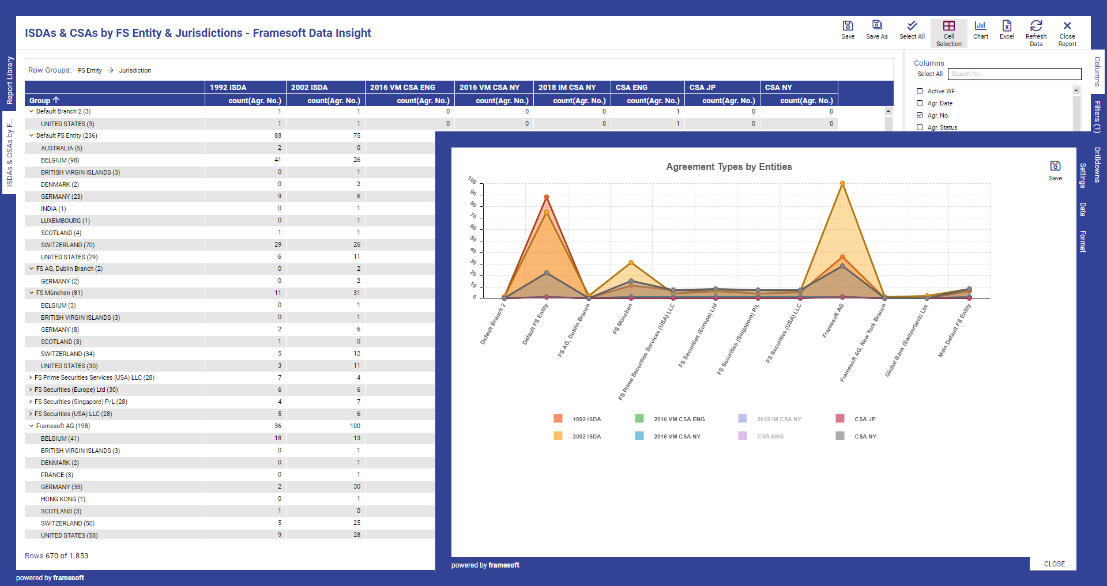Click the 2016 VM CSA ENG column header
Image resolution: width=1107 pixels, height=586 pixels.
pyautogui.click(x=409, y=87)
